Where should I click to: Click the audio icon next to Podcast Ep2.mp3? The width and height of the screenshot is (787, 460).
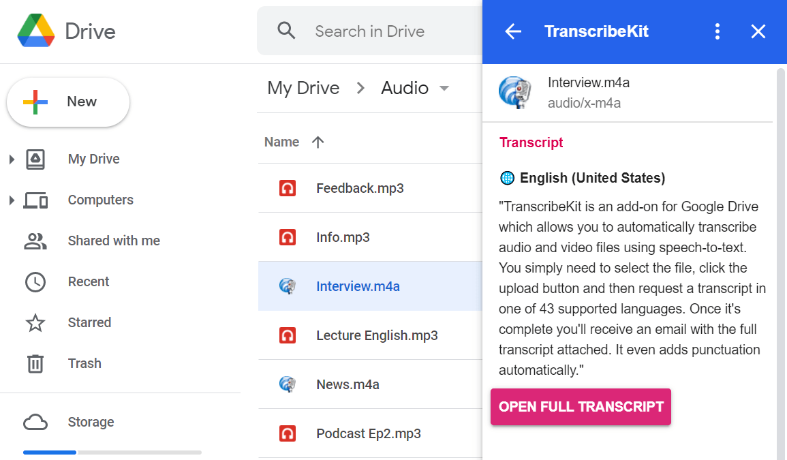click(287, 433)
